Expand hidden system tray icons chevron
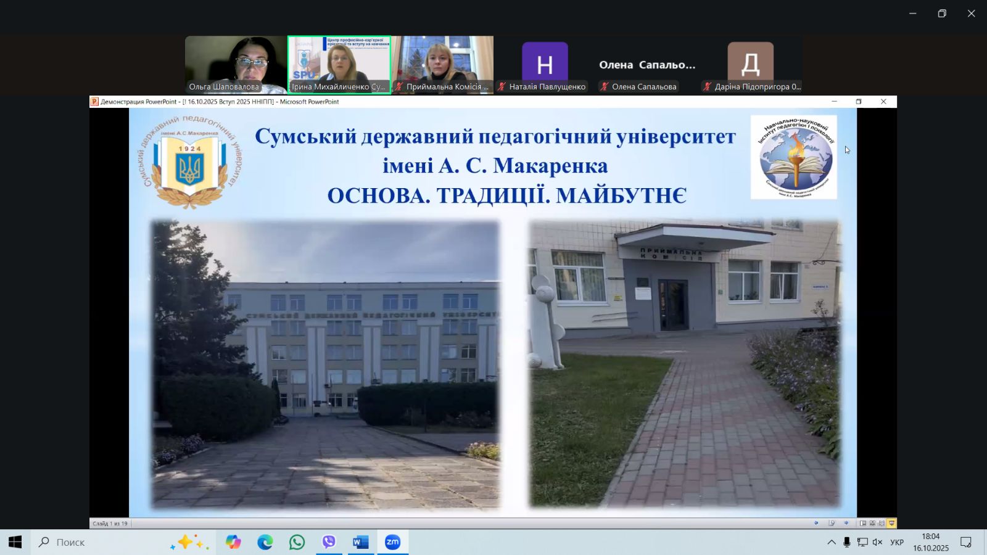 point(832,543)
